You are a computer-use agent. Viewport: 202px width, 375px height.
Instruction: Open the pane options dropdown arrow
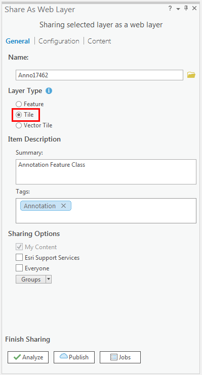point(178,9)
